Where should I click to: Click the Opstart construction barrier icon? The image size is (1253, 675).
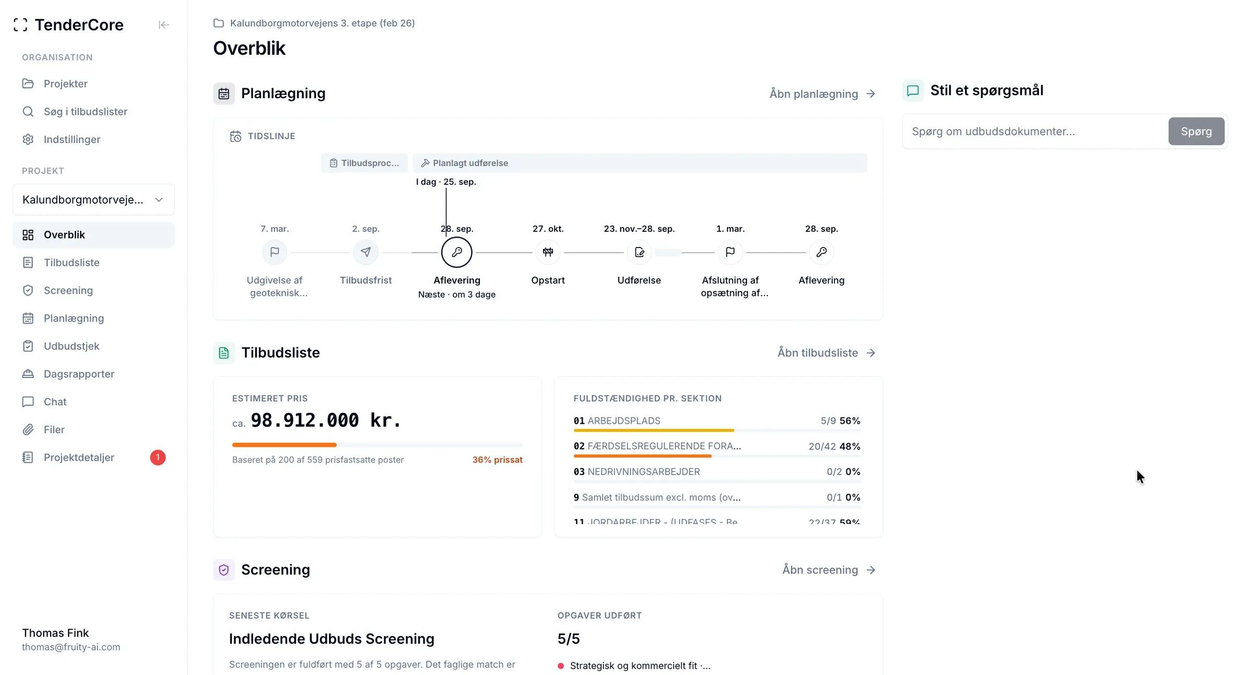point(548,252)
